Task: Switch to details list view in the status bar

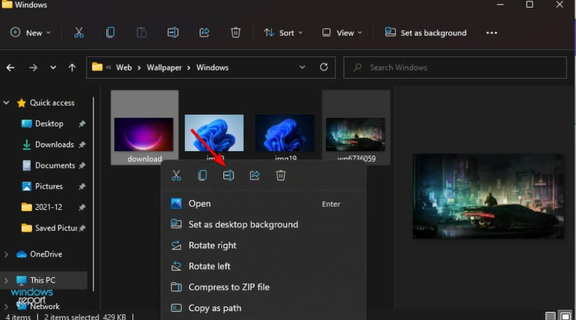Action: pos(550,316)
